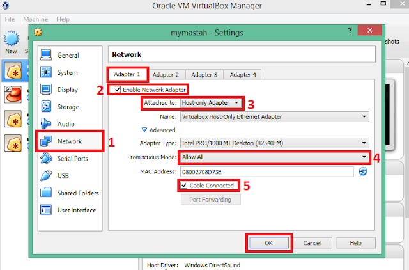Switch to Adapter 1 tab
The width and height of the screenshot is (409, 270).
coord(127,74)
